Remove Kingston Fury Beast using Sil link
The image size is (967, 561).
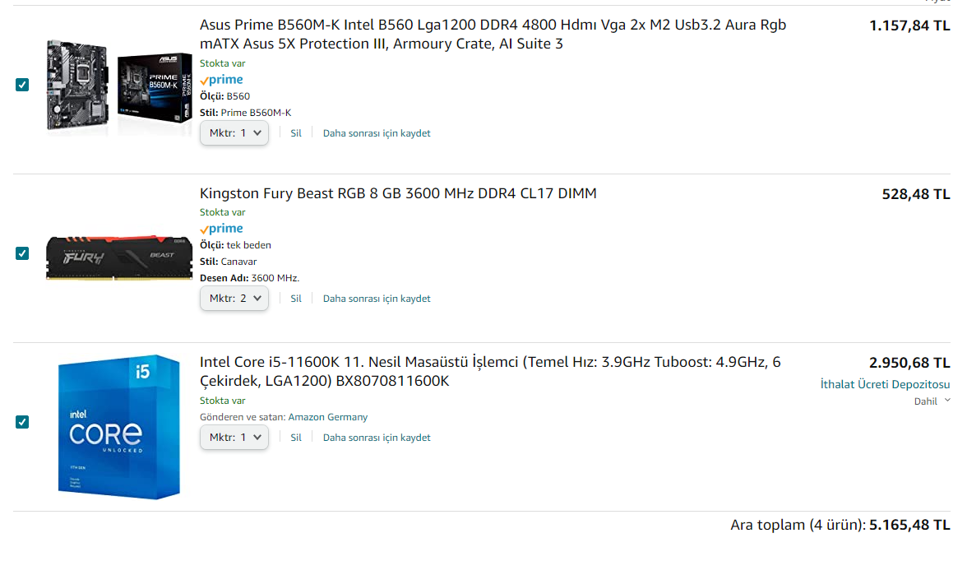[x=296, y=299]
